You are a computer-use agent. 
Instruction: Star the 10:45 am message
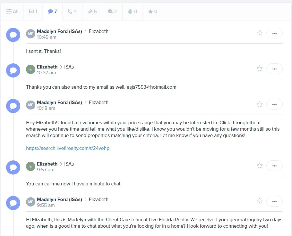tap(260, 33)
